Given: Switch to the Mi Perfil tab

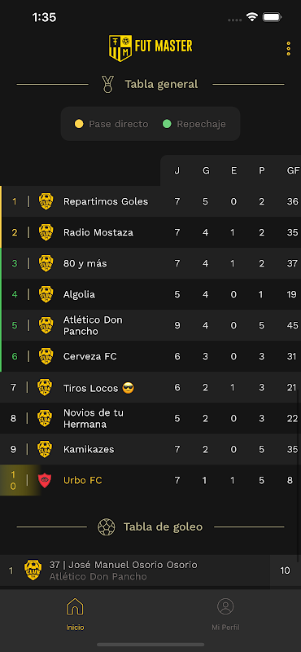Looking at the screenshot, I should pos(225,615).
